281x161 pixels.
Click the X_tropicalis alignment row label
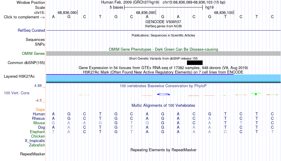pos(35,141)
